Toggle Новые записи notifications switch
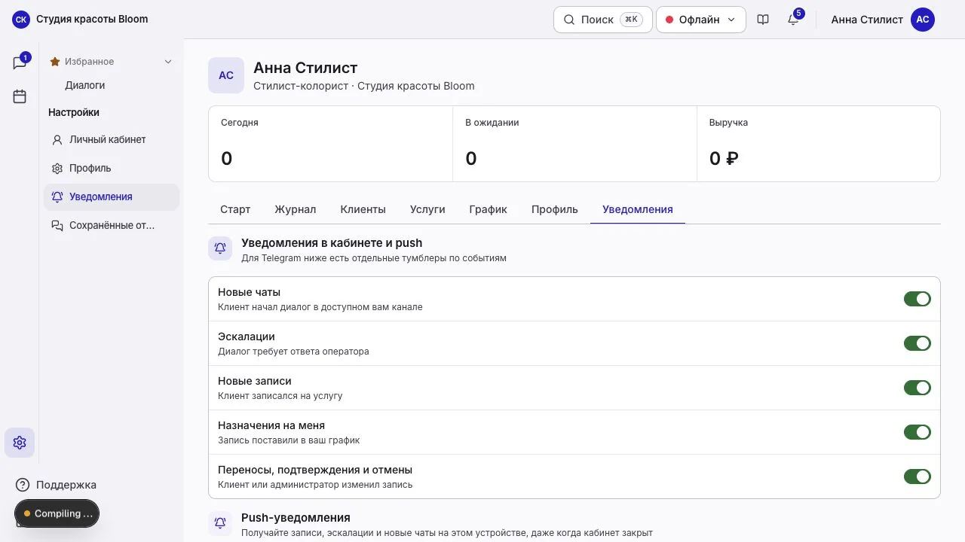This screenshot has width=965, height=542. (x=918, y=388)
